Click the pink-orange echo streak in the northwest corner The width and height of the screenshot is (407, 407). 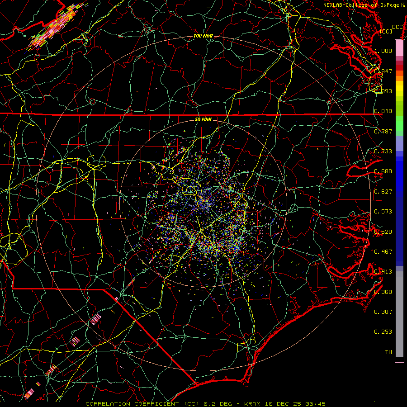point(56,27)
